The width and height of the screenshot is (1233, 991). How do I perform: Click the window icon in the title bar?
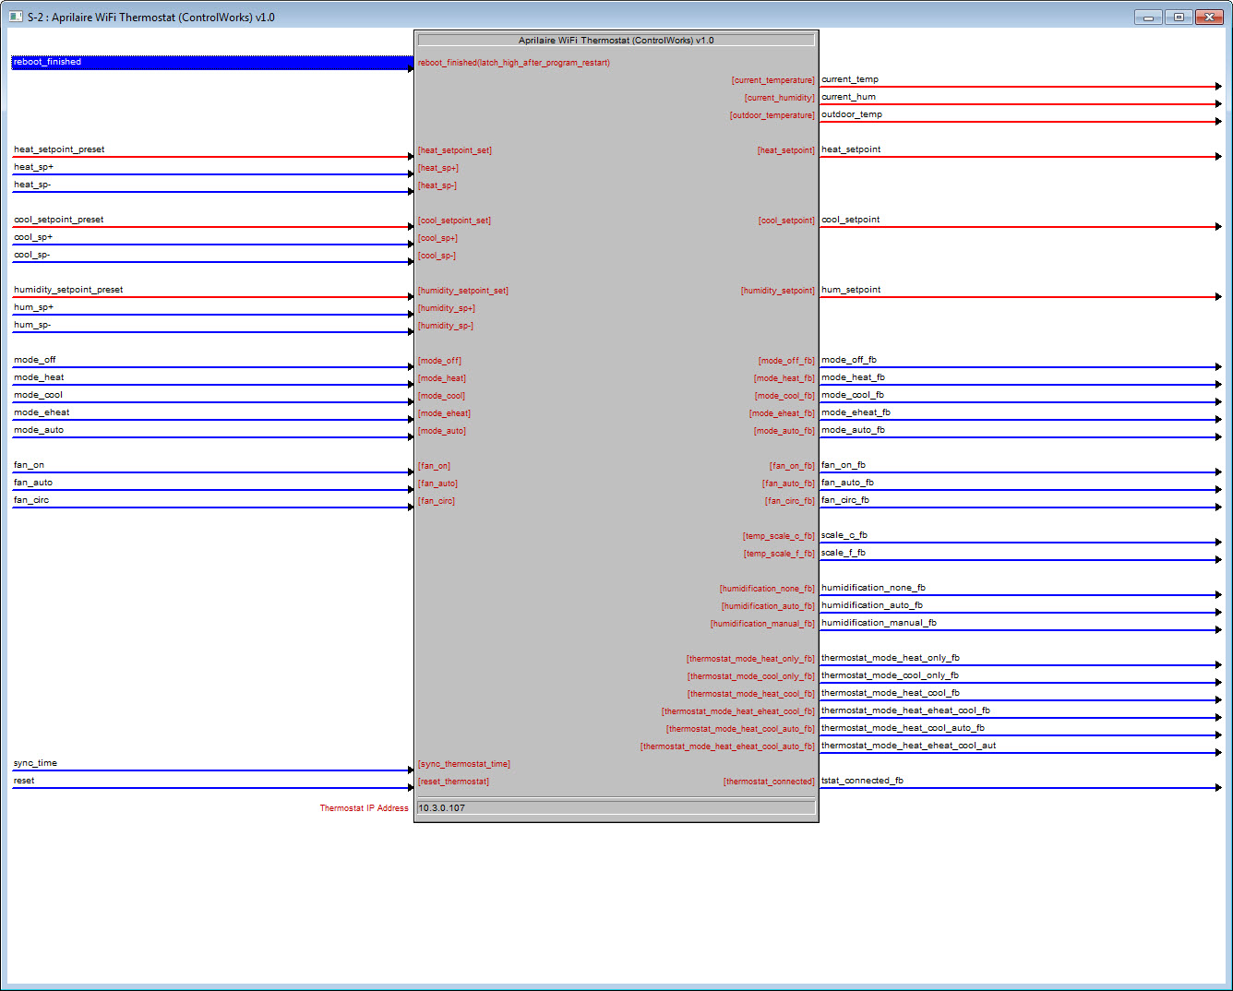coord(16,17)
